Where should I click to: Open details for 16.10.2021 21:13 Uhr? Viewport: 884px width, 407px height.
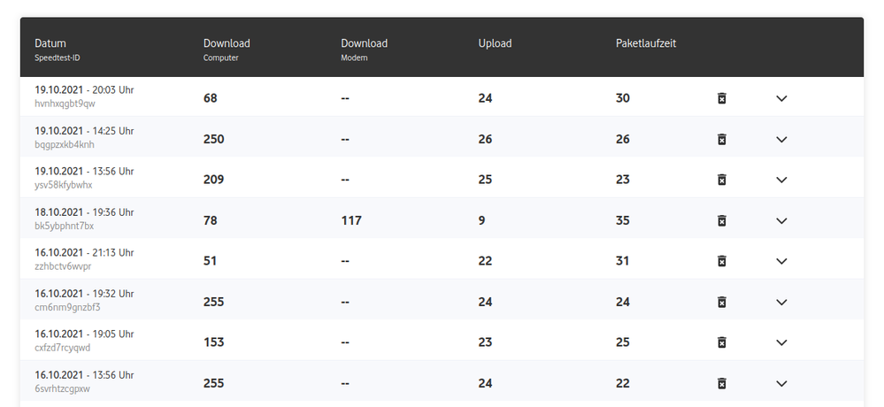[781, 261]
